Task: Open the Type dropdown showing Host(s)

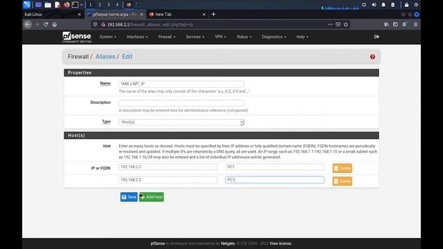Action: pos(181,122)
